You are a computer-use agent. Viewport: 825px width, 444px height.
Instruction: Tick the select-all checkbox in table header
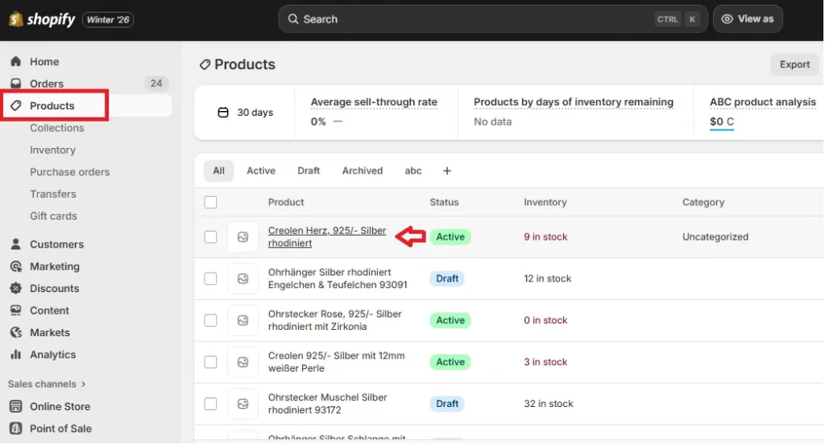point(210,203)
